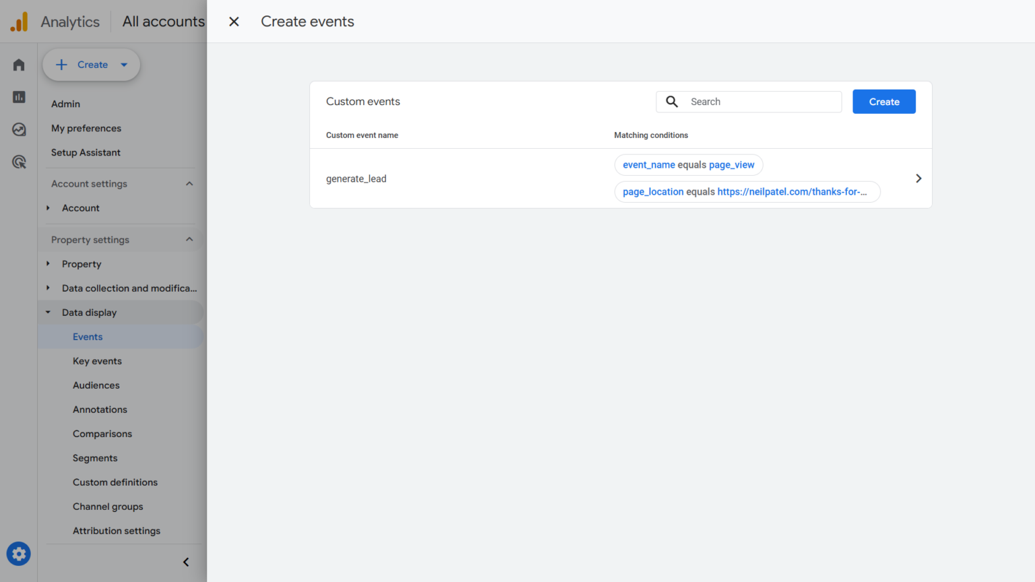The height and width of the screenshot is (582, 1035).
Task: Close the Create events panel with the X
Action: pos(233,21)
